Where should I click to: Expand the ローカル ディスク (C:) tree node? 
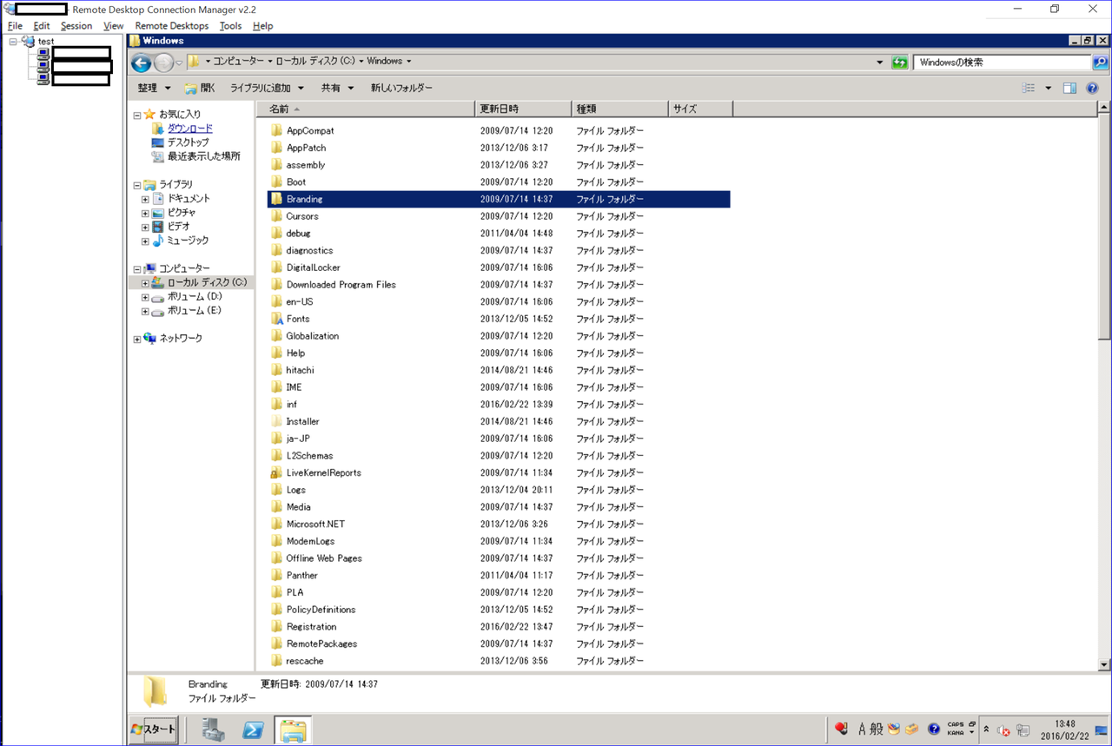[x=145, y=283]
